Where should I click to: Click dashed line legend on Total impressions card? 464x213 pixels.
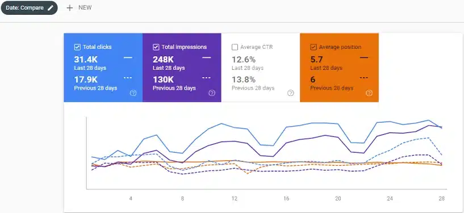pos(206,77)
